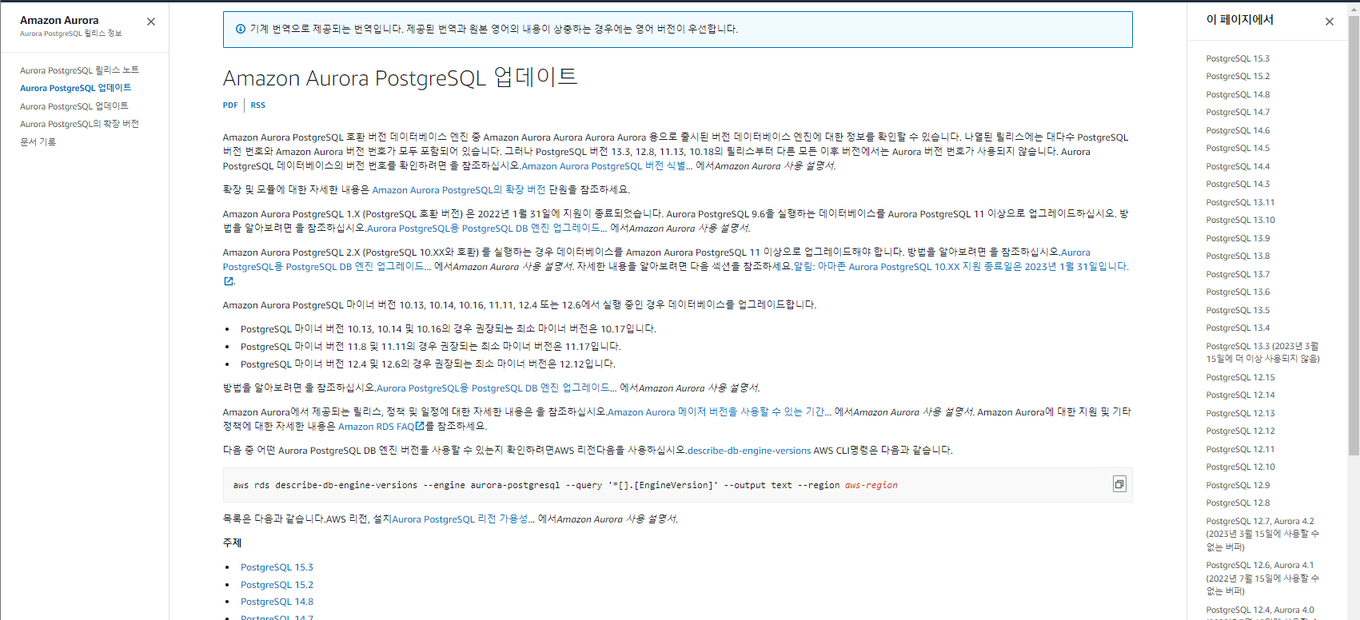
Task: Jump to PostgreSQL 13.5 in right panel
Action: 1238,310
